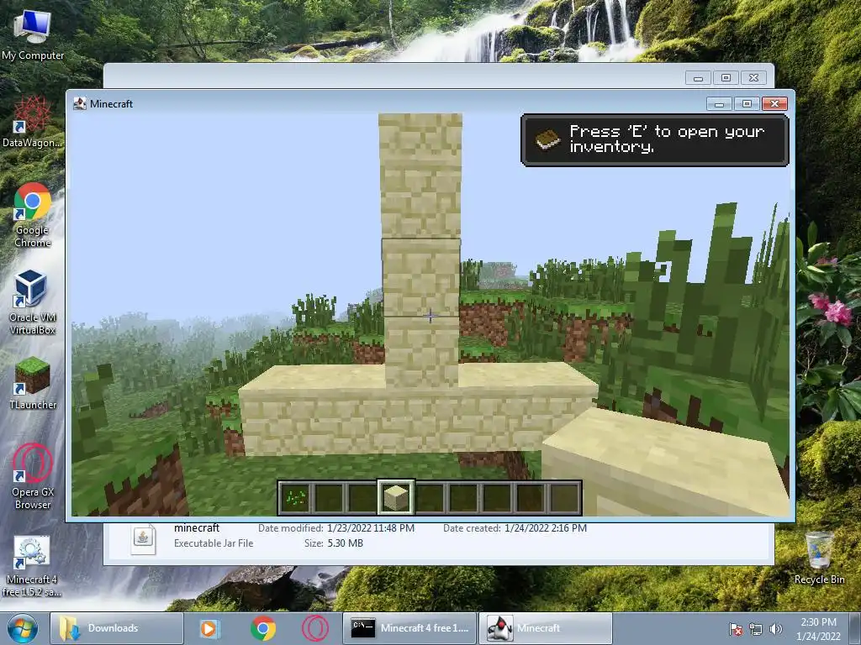The width and height of the screenshot is (861, 645).
Task: Launch TLauncher from the desktop
Action: (x=33, y=383)
